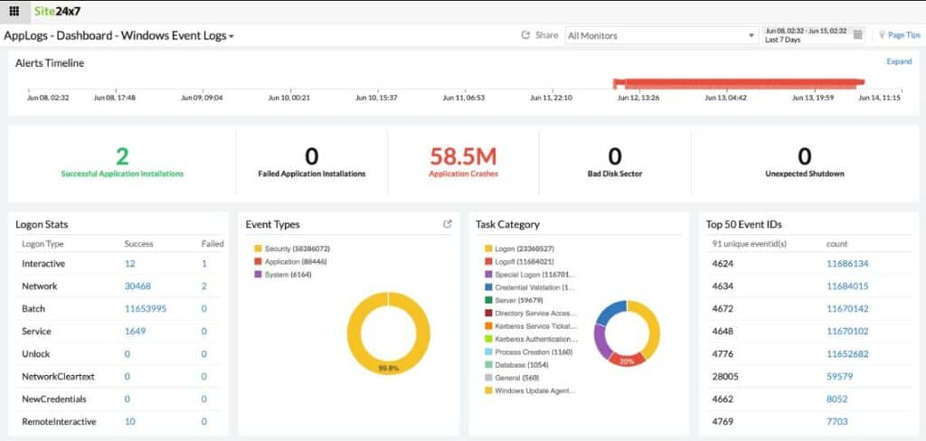Toggle Server (59679) legend swatch

487,301
